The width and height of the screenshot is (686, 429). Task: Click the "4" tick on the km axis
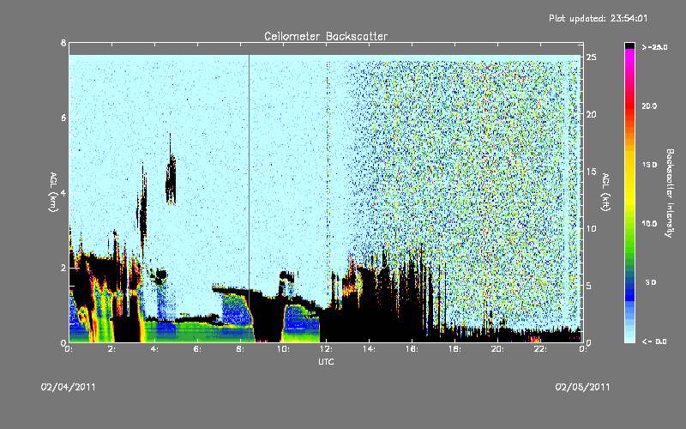(63, 192)
